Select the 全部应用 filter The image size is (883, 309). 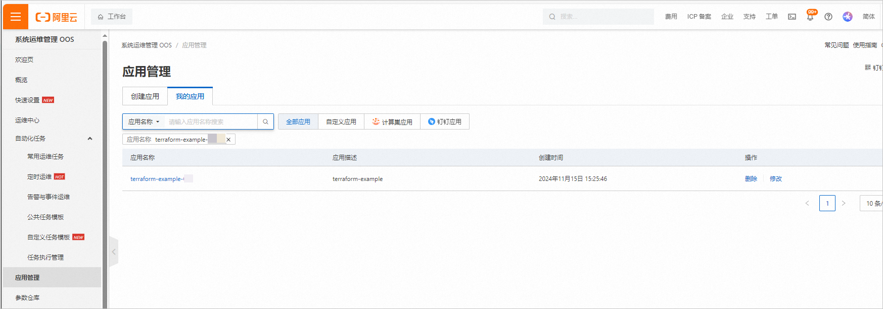click(x=298, y=121)
